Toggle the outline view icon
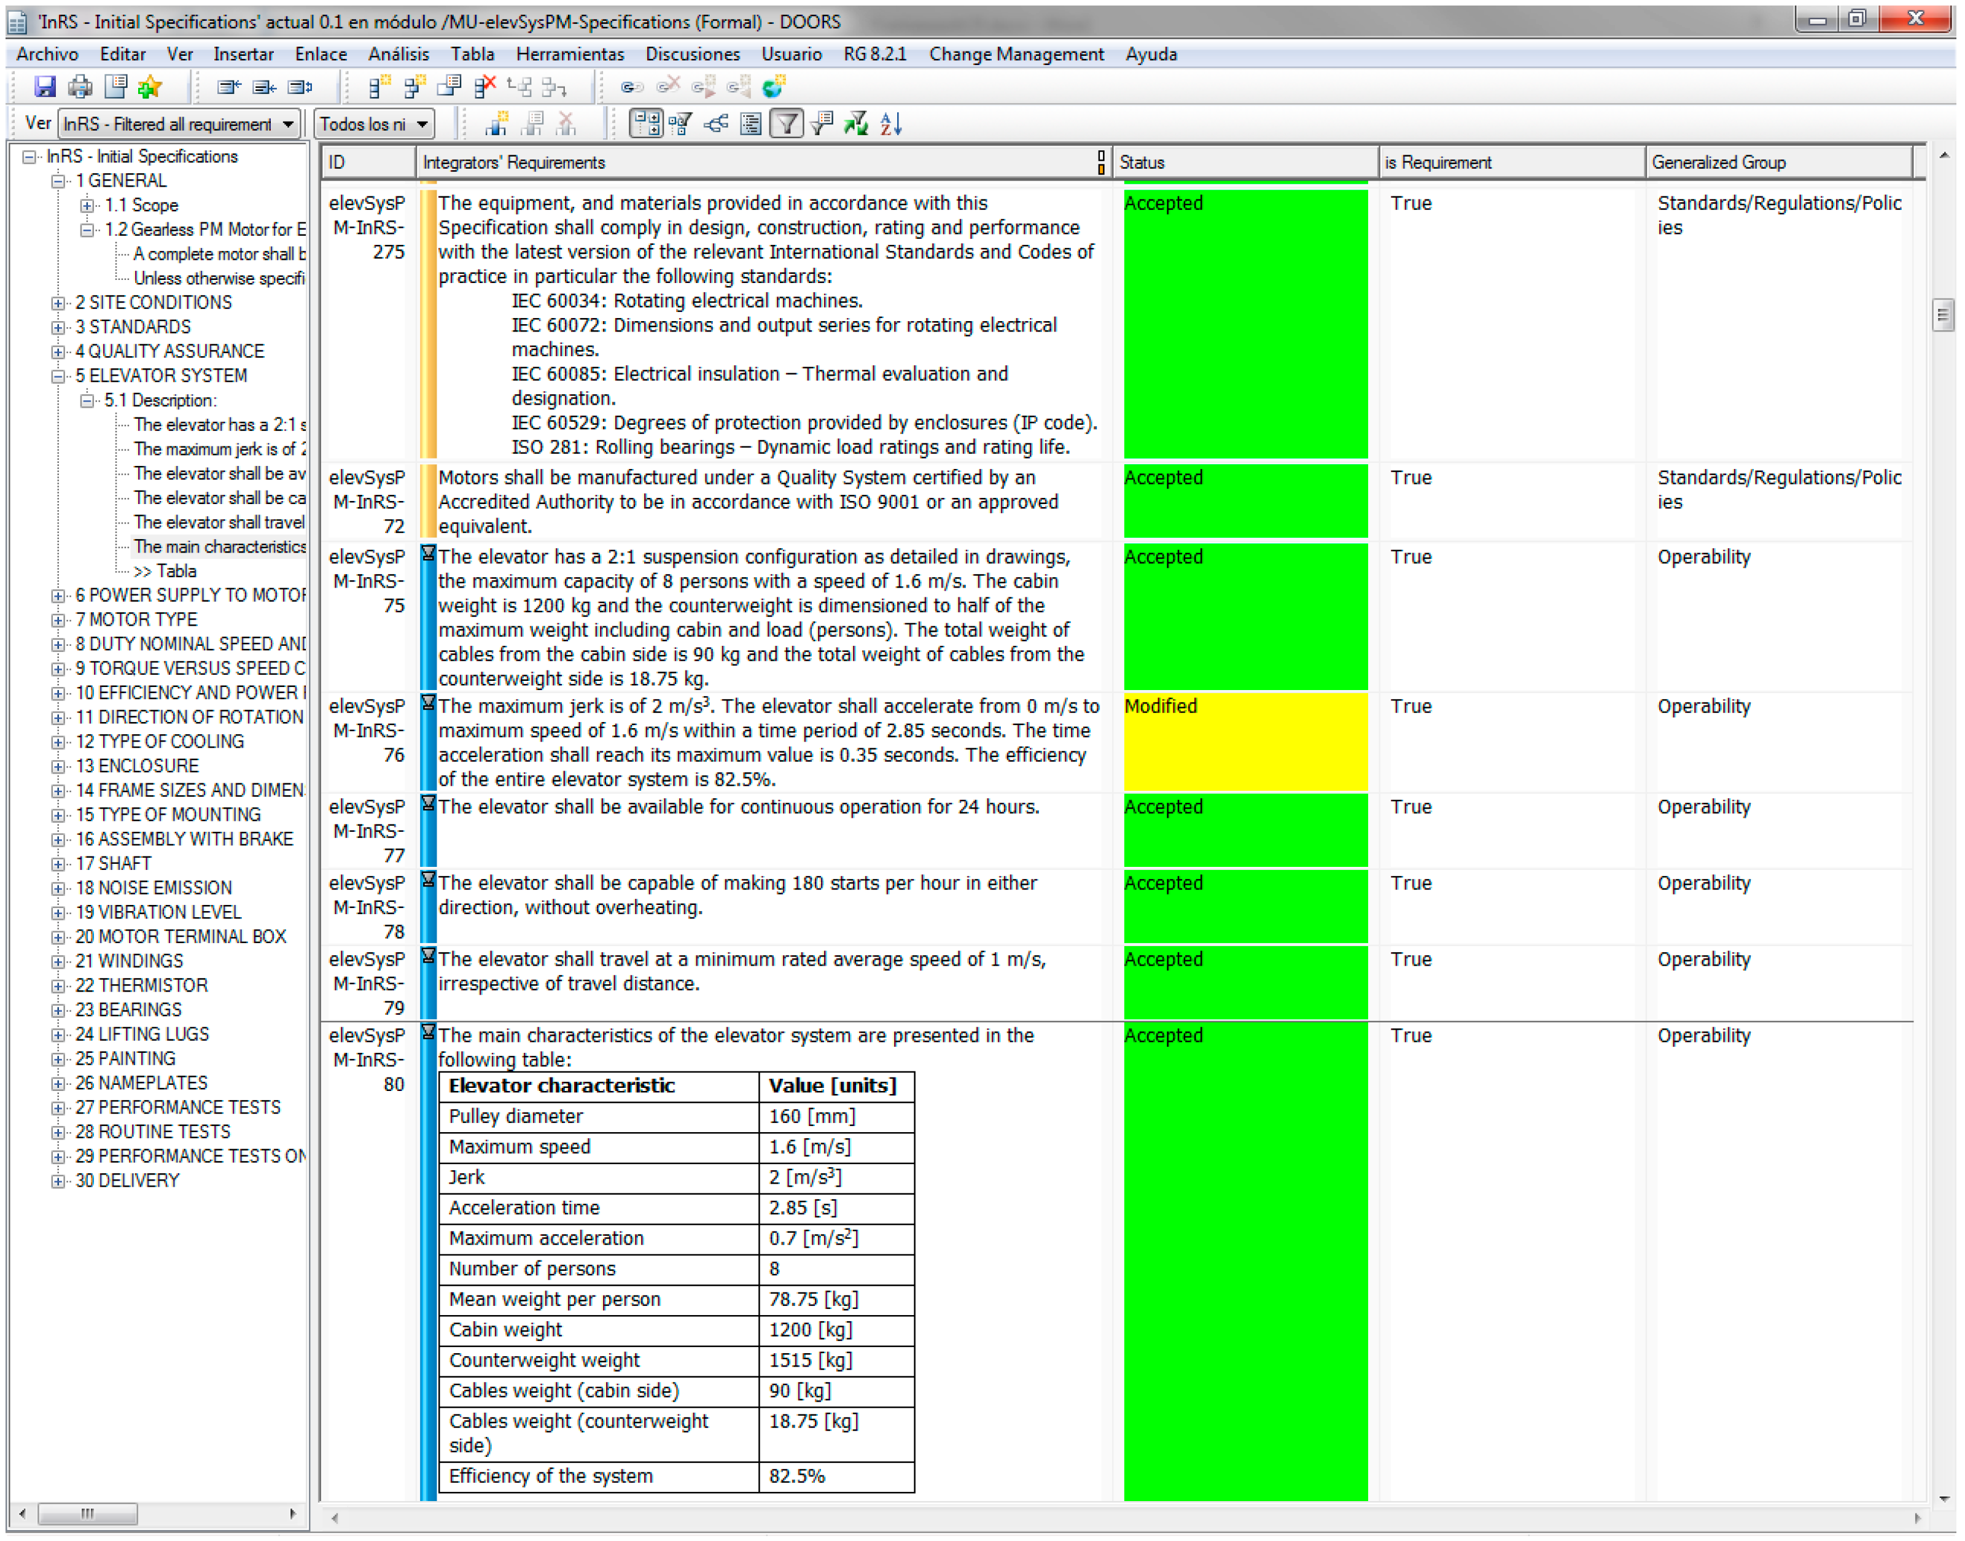The image size is (1965, 1541). click(x=646, y=123)
